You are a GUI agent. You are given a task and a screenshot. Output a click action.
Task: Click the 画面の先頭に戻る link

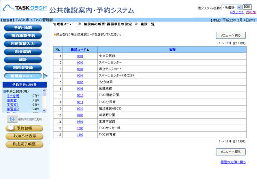[233, 162]
